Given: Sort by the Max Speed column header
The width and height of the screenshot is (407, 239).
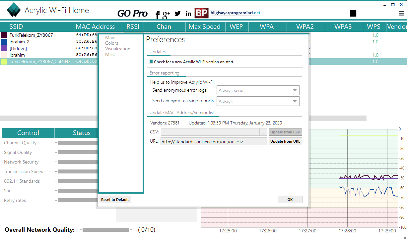Looking at the screenshot, I should point(205,26).
